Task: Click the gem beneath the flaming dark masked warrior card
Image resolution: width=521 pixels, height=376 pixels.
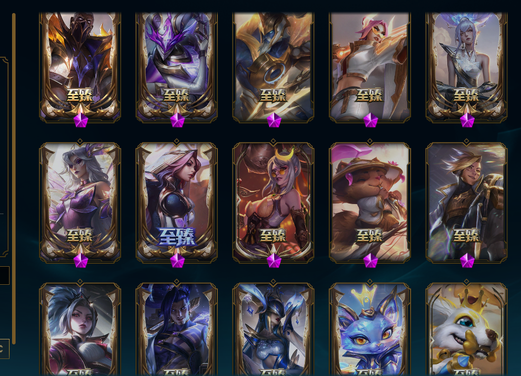Action: 80,120
